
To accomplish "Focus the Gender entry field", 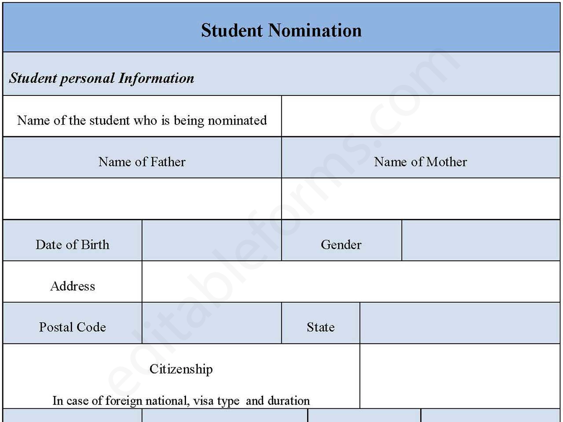I will click(x=481, y=240).
